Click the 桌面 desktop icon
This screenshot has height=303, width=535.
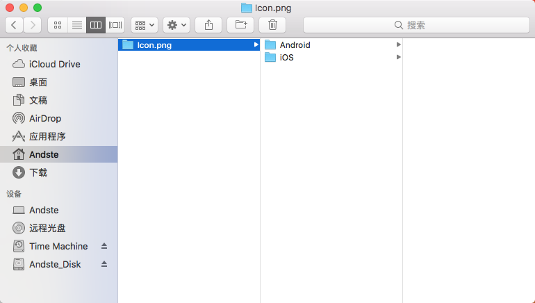[19, 82]
